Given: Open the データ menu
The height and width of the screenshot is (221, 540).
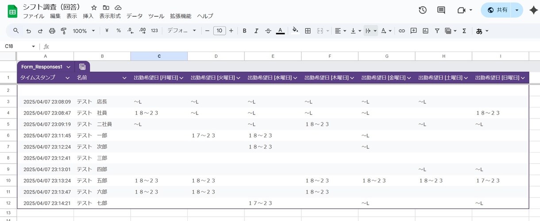Looking at the screenshot, I should [135, 16].
